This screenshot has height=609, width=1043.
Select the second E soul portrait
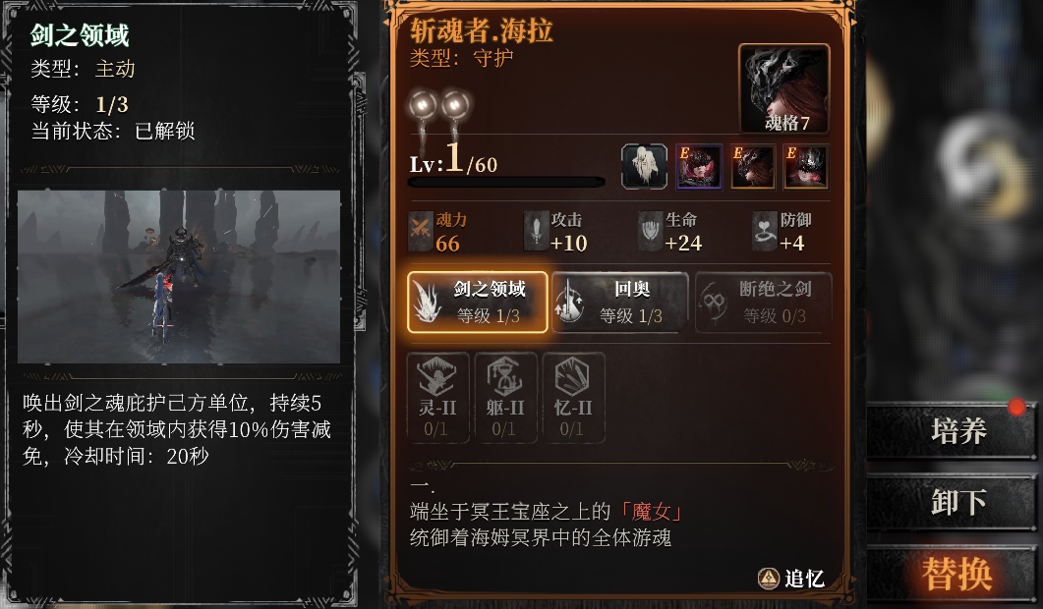[x=753, y=167]
